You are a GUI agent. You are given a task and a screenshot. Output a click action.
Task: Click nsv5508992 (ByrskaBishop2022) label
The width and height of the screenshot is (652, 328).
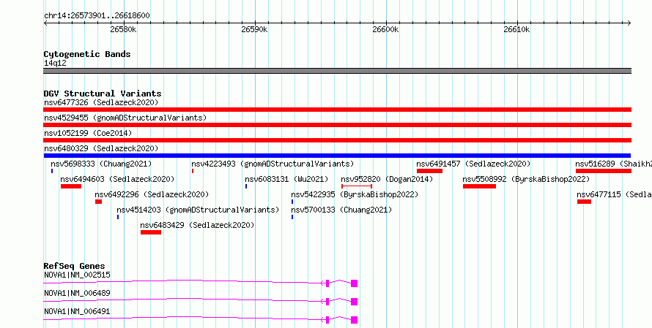click(526, 179)
